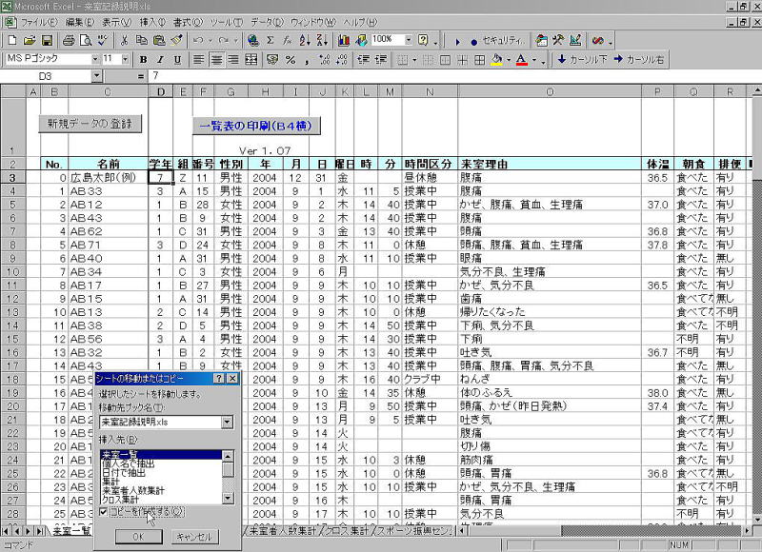Insert hyperlink globe icon
This screenshot has height=552, width=762.
click(x=252, y=40)
